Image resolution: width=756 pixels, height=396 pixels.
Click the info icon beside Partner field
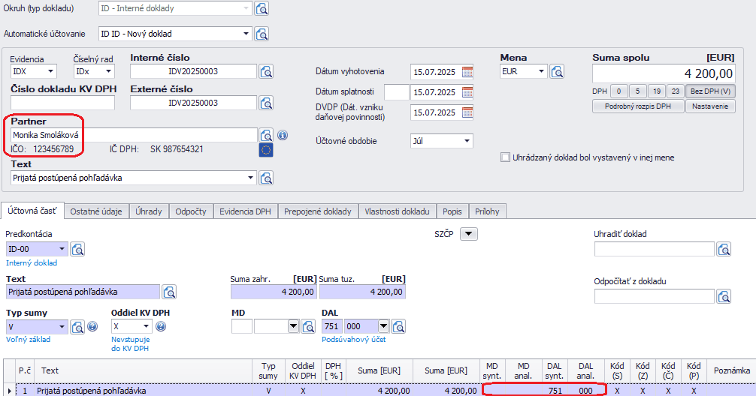pyautogui.click(x=283, y=136)
